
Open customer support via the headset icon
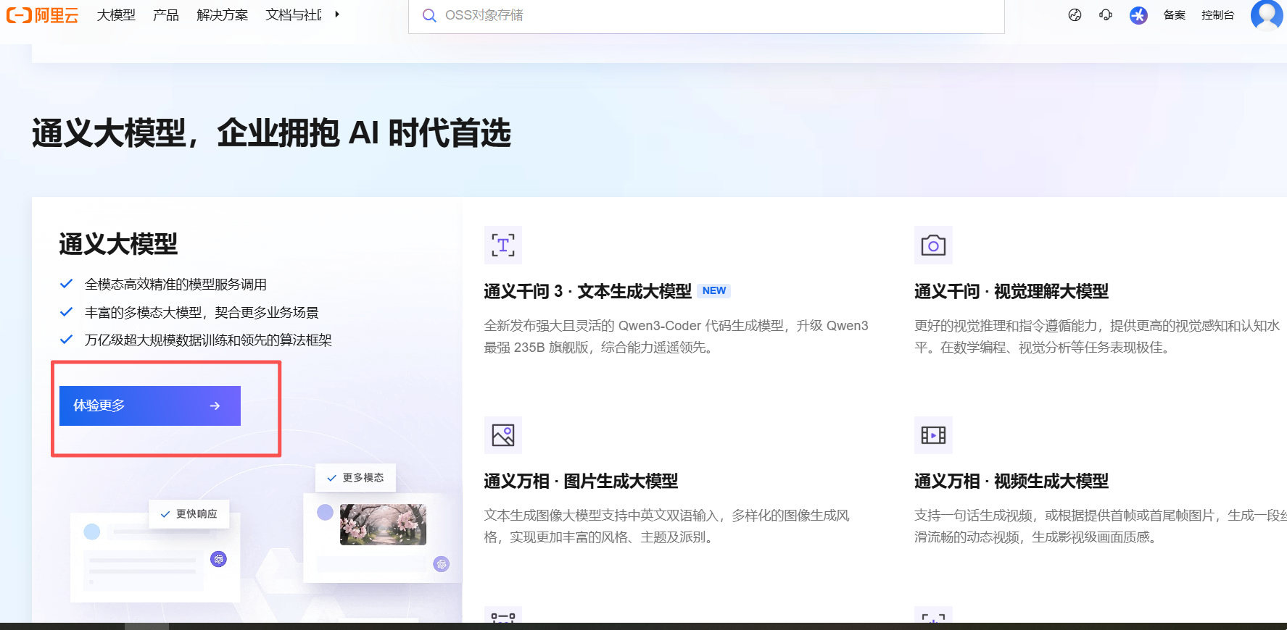point(1106,15)
